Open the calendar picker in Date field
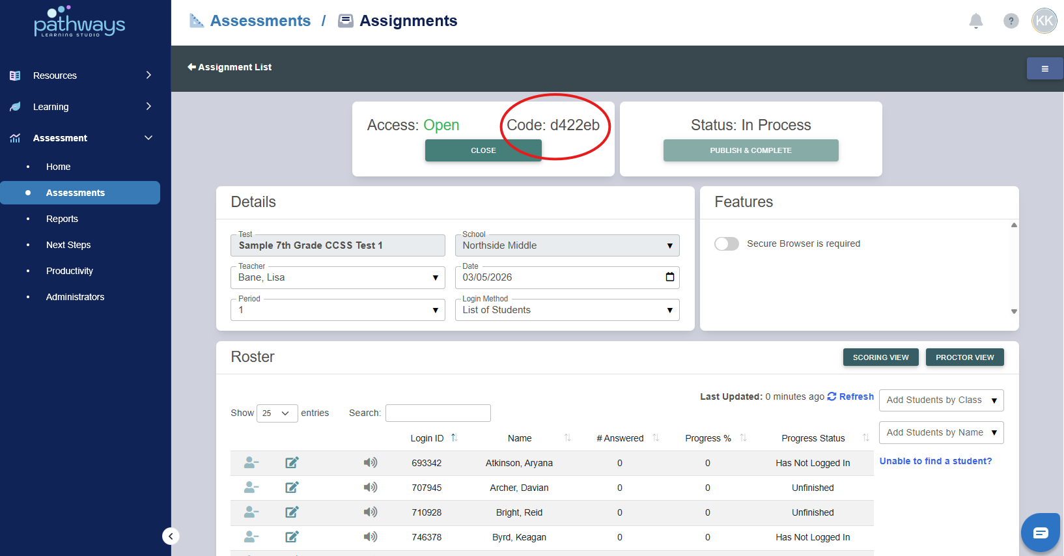Image resolution: width=1064 pixels, height=556 pixels. (669, 277)
